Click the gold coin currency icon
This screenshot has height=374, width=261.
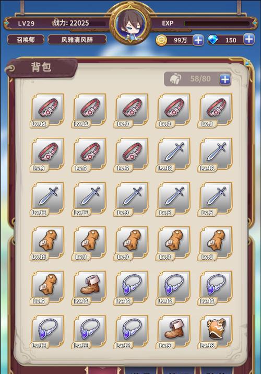point(161,40)
